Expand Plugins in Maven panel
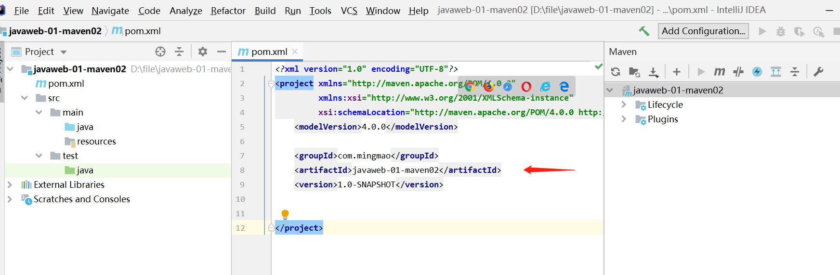The width and height of the screenshot is (840, 275). pos(624,119)
